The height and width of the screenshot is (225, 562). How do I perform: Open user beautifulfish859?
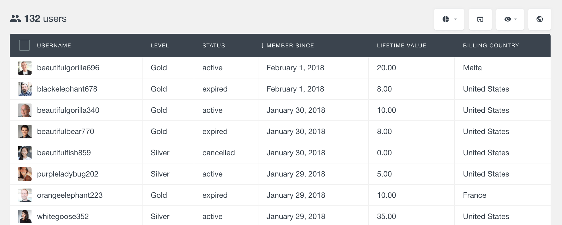tap(64, 153)
